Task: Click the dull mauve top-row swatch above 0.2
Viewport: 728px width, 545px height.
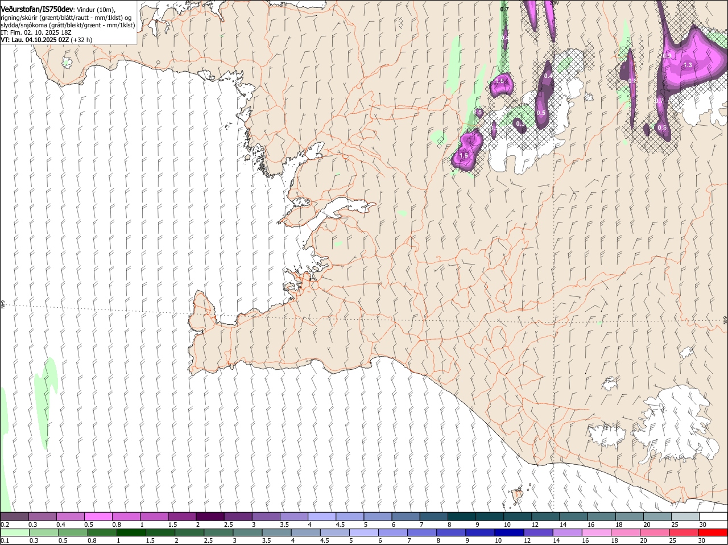Action: click(14, 517)
